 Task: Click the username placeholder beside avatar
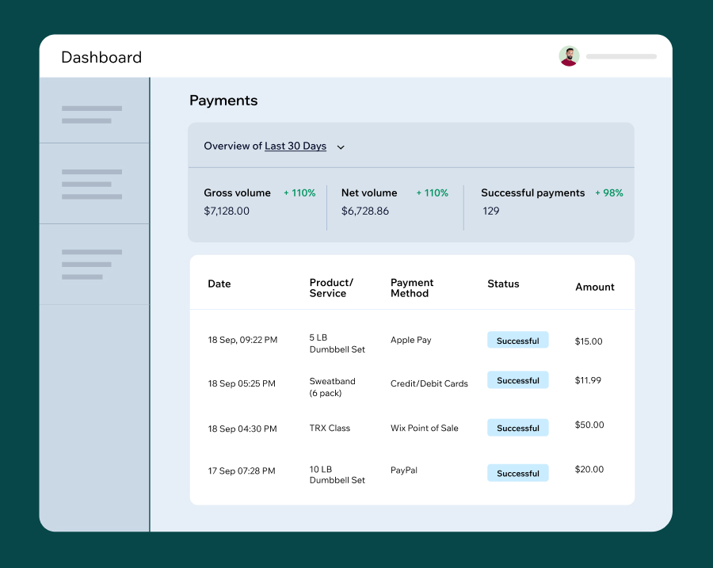pyautogui.click(x=621, y=56)
